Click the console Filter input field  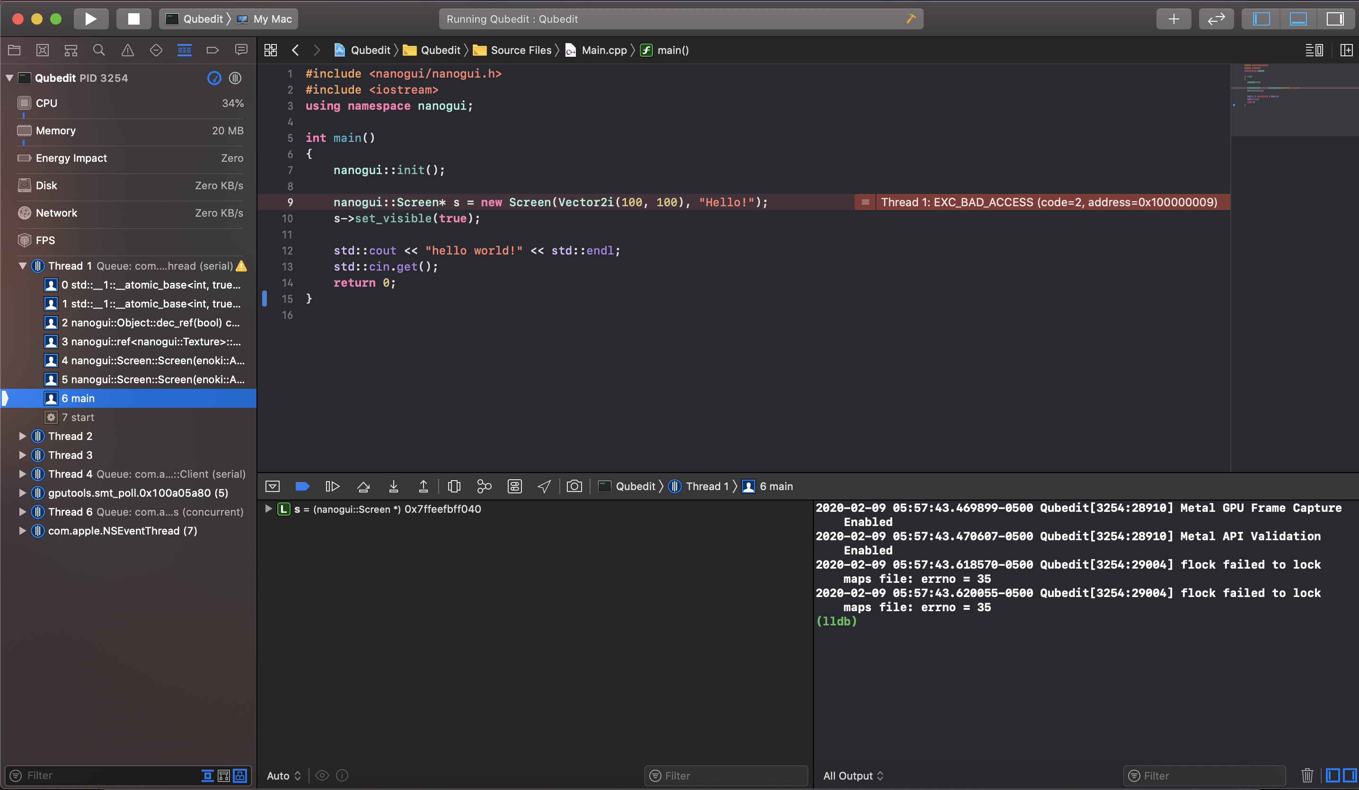coord(1208,775)
